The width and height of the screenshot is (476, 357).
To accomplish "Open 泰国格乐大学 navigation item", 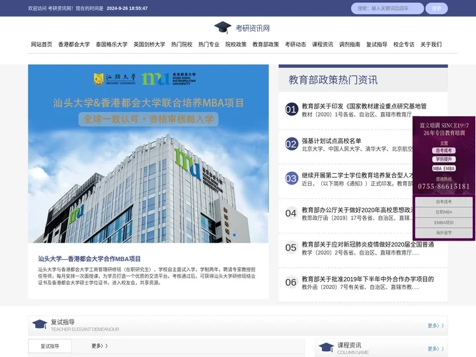I will tap(112, 44).
